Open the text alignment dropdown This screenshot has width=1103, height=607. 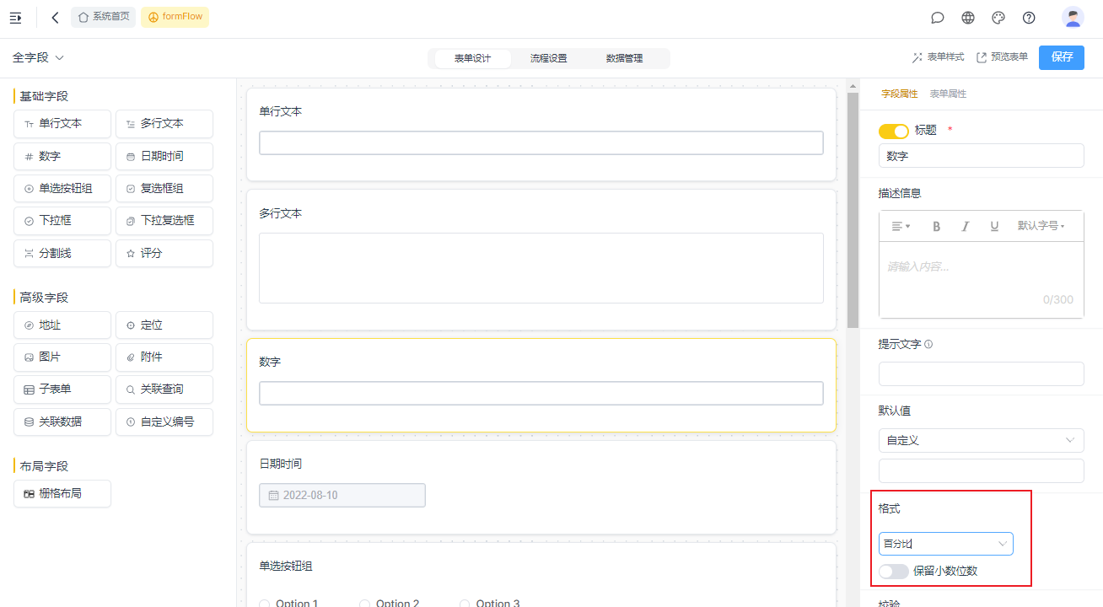coord(901,226)
